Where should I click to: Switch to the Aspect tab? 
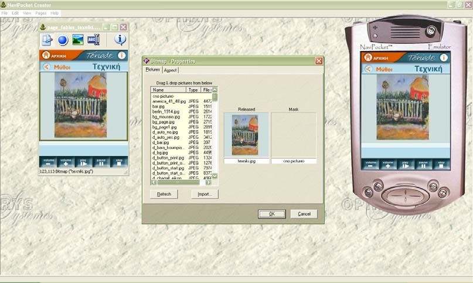coord(171,70)
